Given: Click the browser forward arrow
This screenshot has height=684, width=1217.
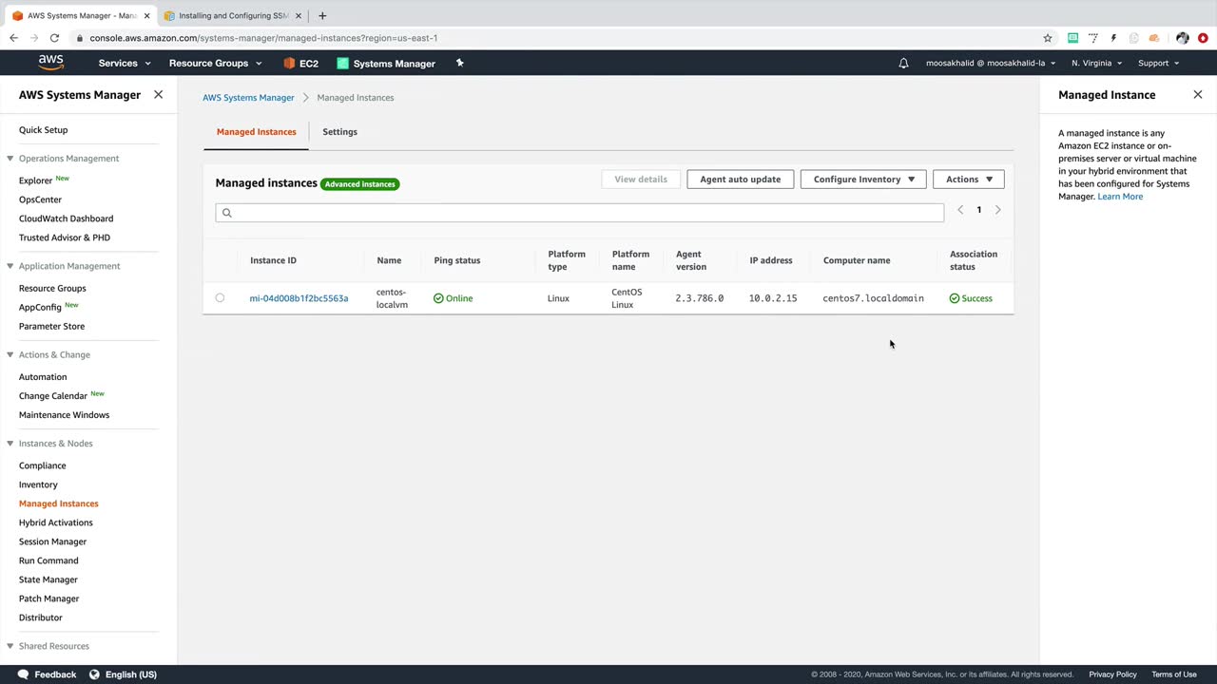Looking at the screenshot, I should pos(34,38).
